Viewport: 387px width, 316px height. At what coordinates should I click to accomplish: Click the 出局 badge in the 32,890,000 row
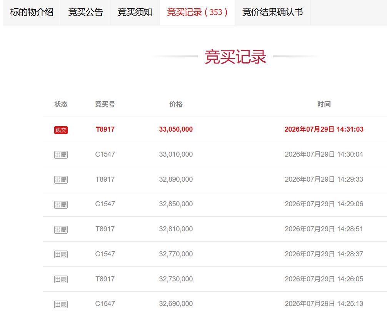point(61,180)
